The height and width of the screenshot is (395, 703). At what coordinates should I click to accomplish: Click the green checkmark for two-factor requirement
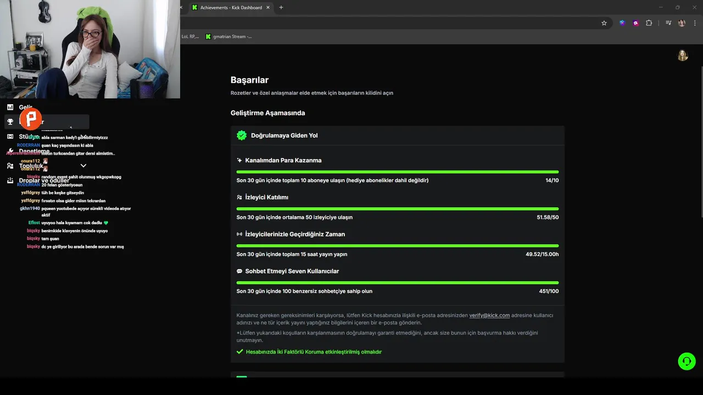click(x=239, y=352)
